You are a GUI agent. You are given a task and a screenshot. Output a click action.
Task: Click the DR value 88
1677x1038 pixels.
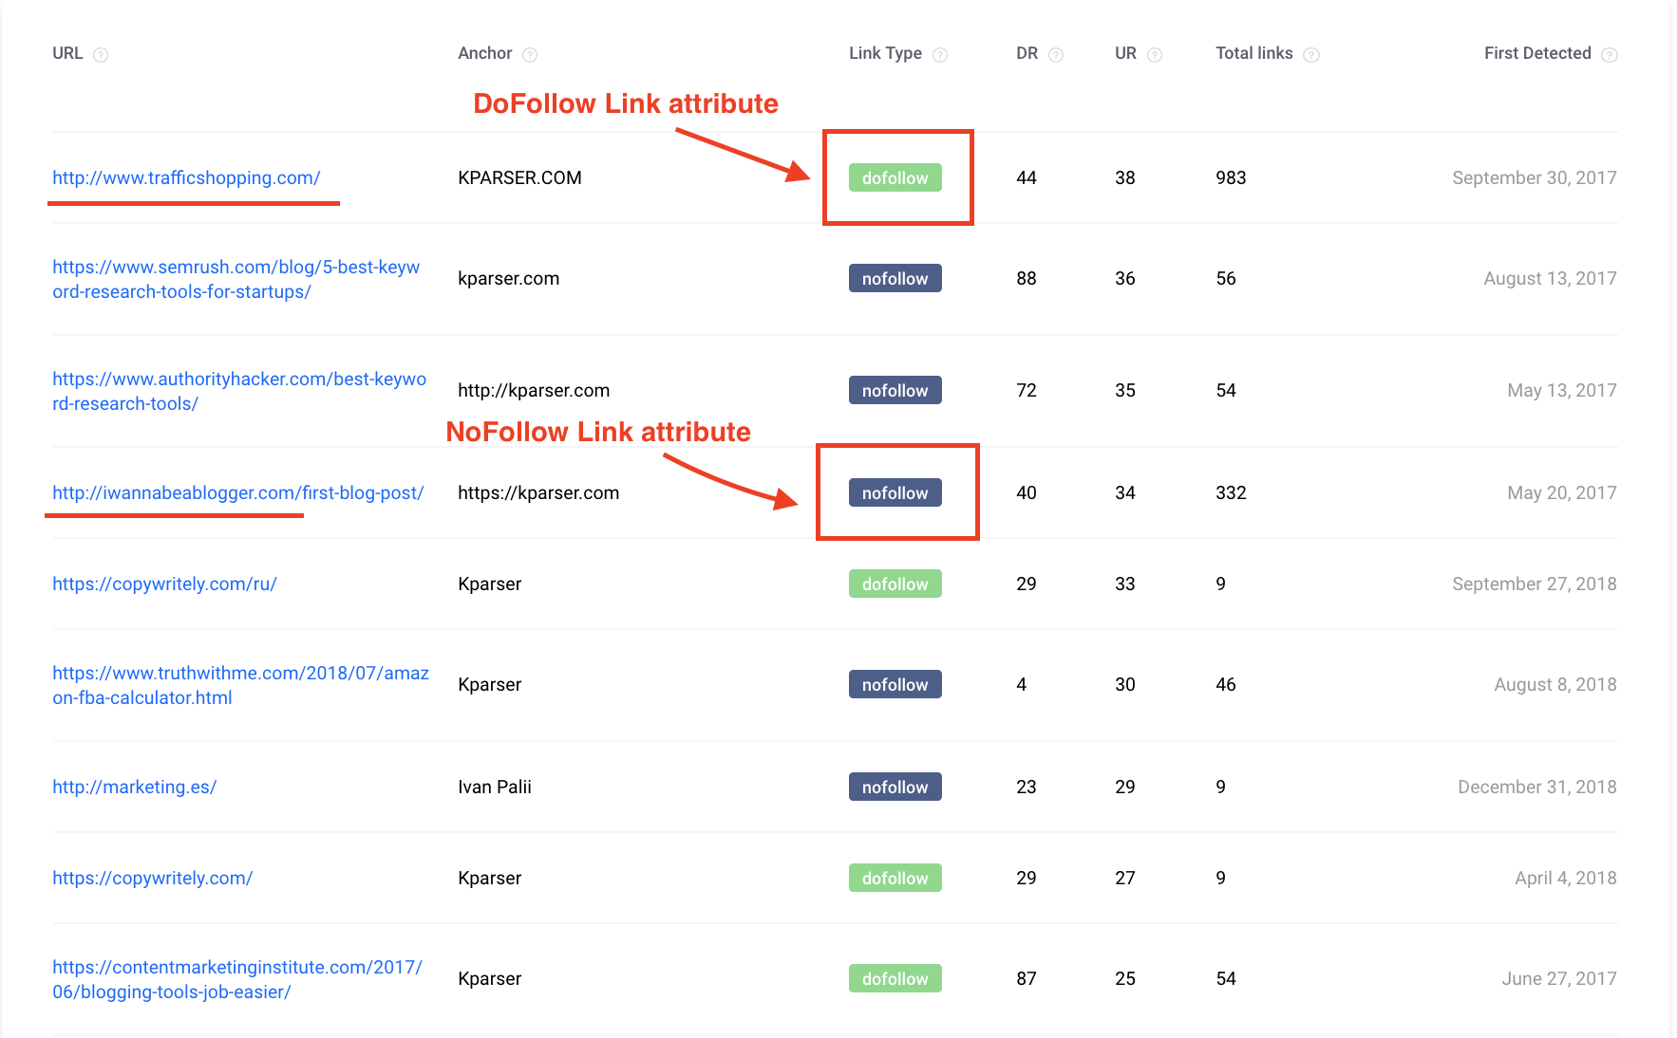pyautogui.click(x=1026, y=278)
